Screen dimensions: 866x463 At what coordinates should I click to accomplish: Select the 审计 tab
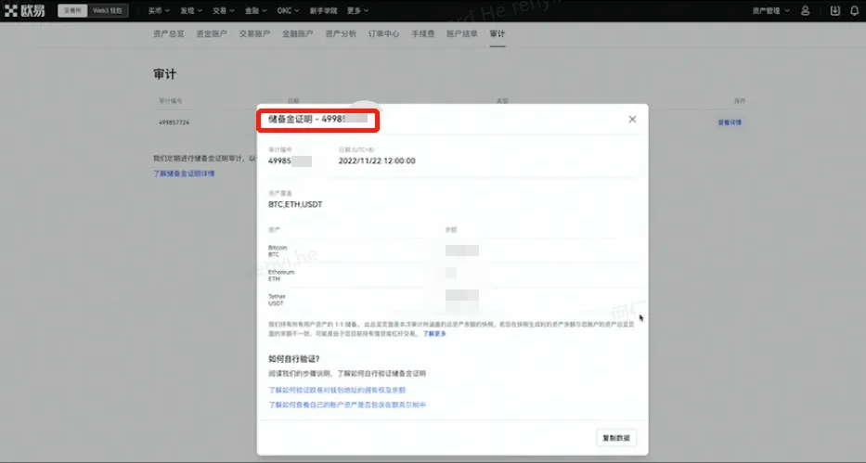pyautogui.click(x=498, y=33)
